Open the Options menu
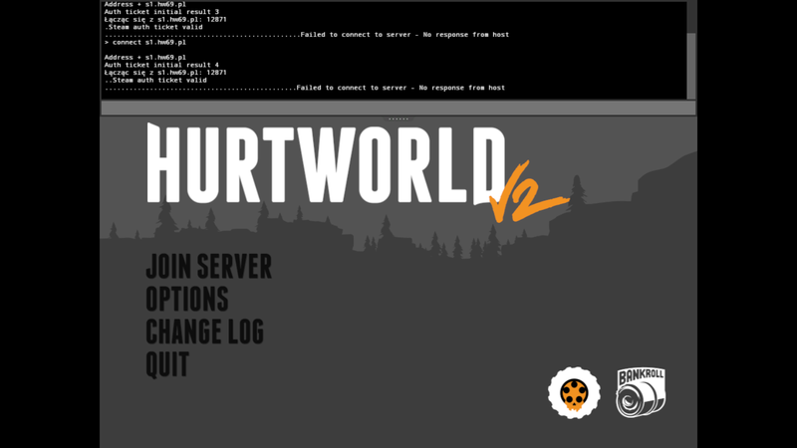797x448 pixels. 187,299
